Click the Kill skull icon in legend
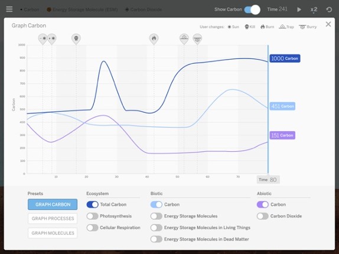Viewport: 339px width, 254px height. (x=247, y=27)
